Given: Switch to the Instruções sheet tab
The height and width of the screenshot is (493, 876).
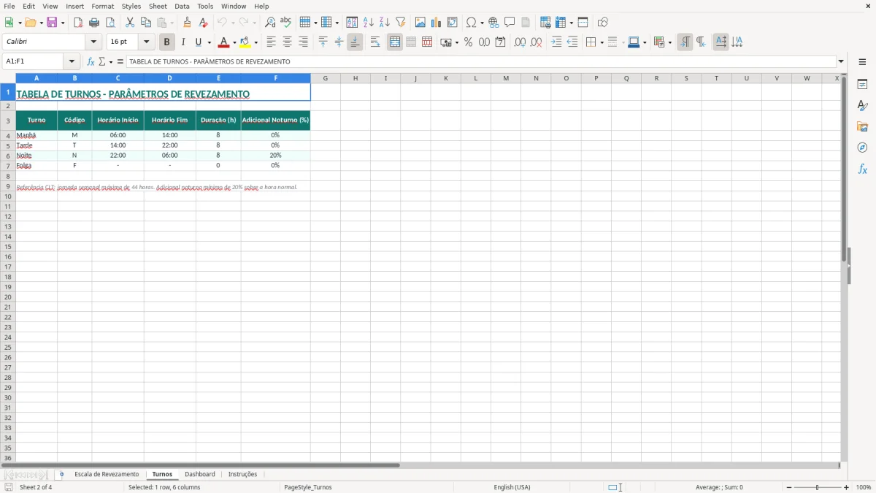Looking at the screenshot, I should point(243,475).
